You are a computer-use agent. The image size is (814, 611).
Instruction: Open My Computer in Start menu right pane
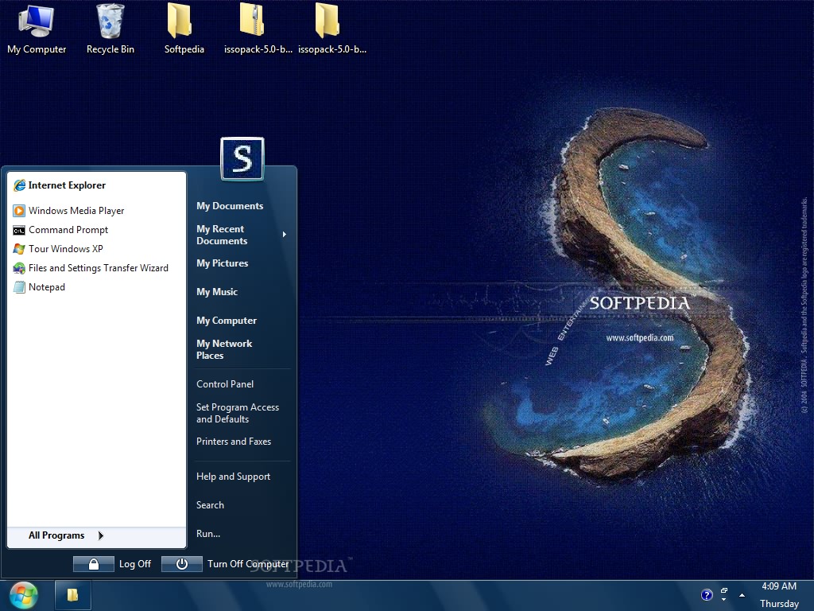pyautogui.click(x=227, y=321)
